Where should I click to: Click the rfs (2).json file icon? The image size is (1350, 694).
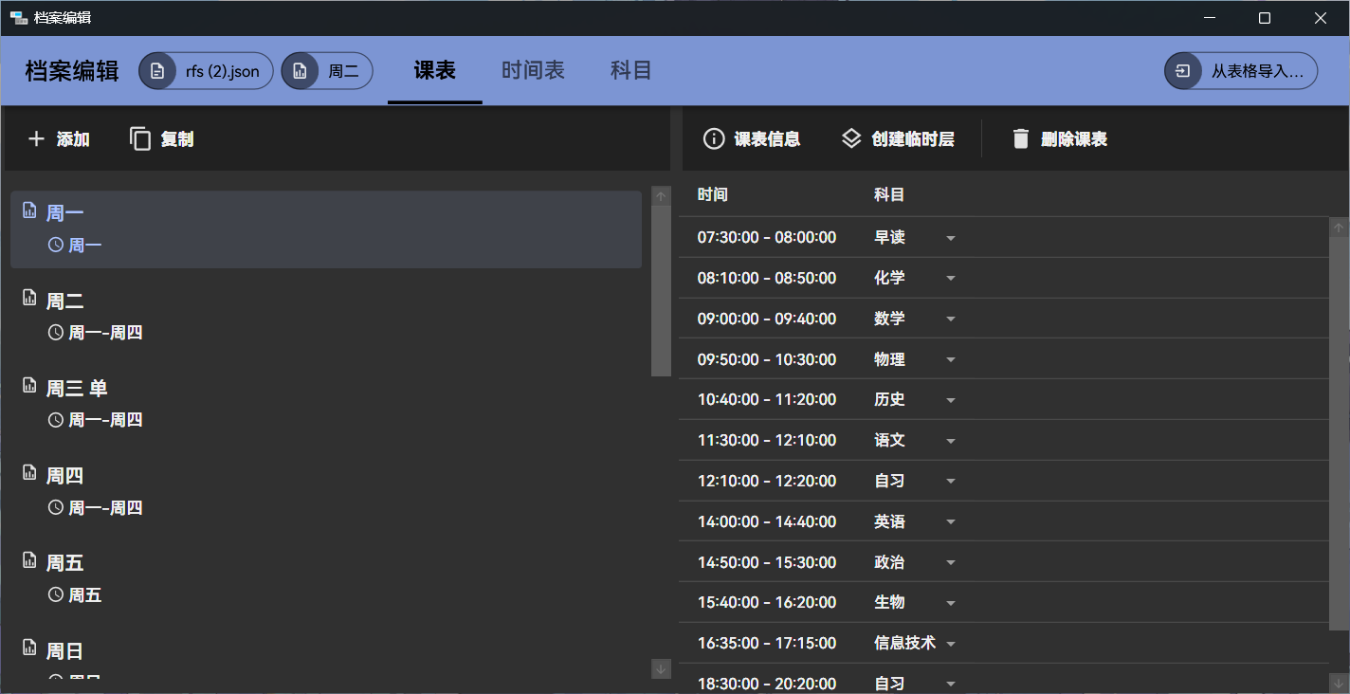157,71
